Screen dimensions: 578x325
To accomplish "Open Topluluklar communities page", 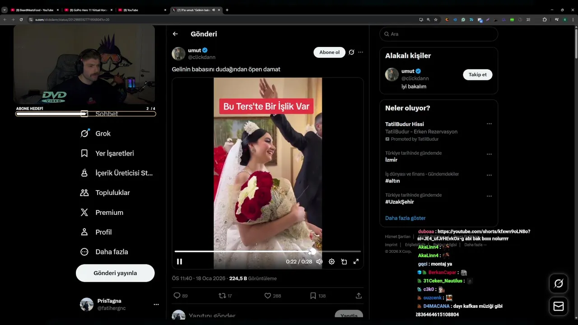I will (105, 193).
